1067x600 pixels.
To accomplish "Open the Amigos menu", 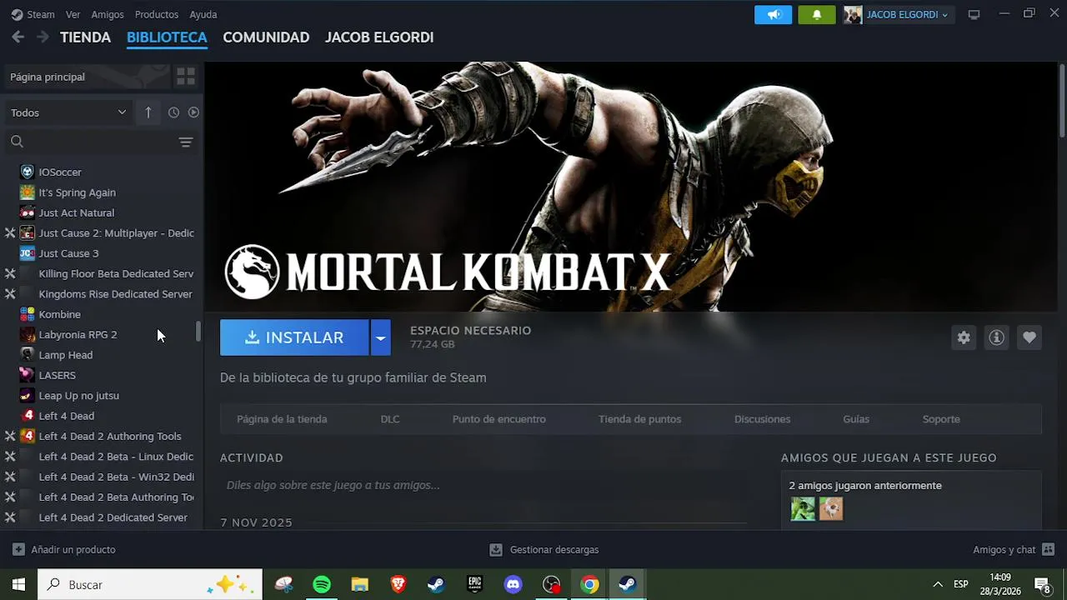I will [x=108, y=14].
